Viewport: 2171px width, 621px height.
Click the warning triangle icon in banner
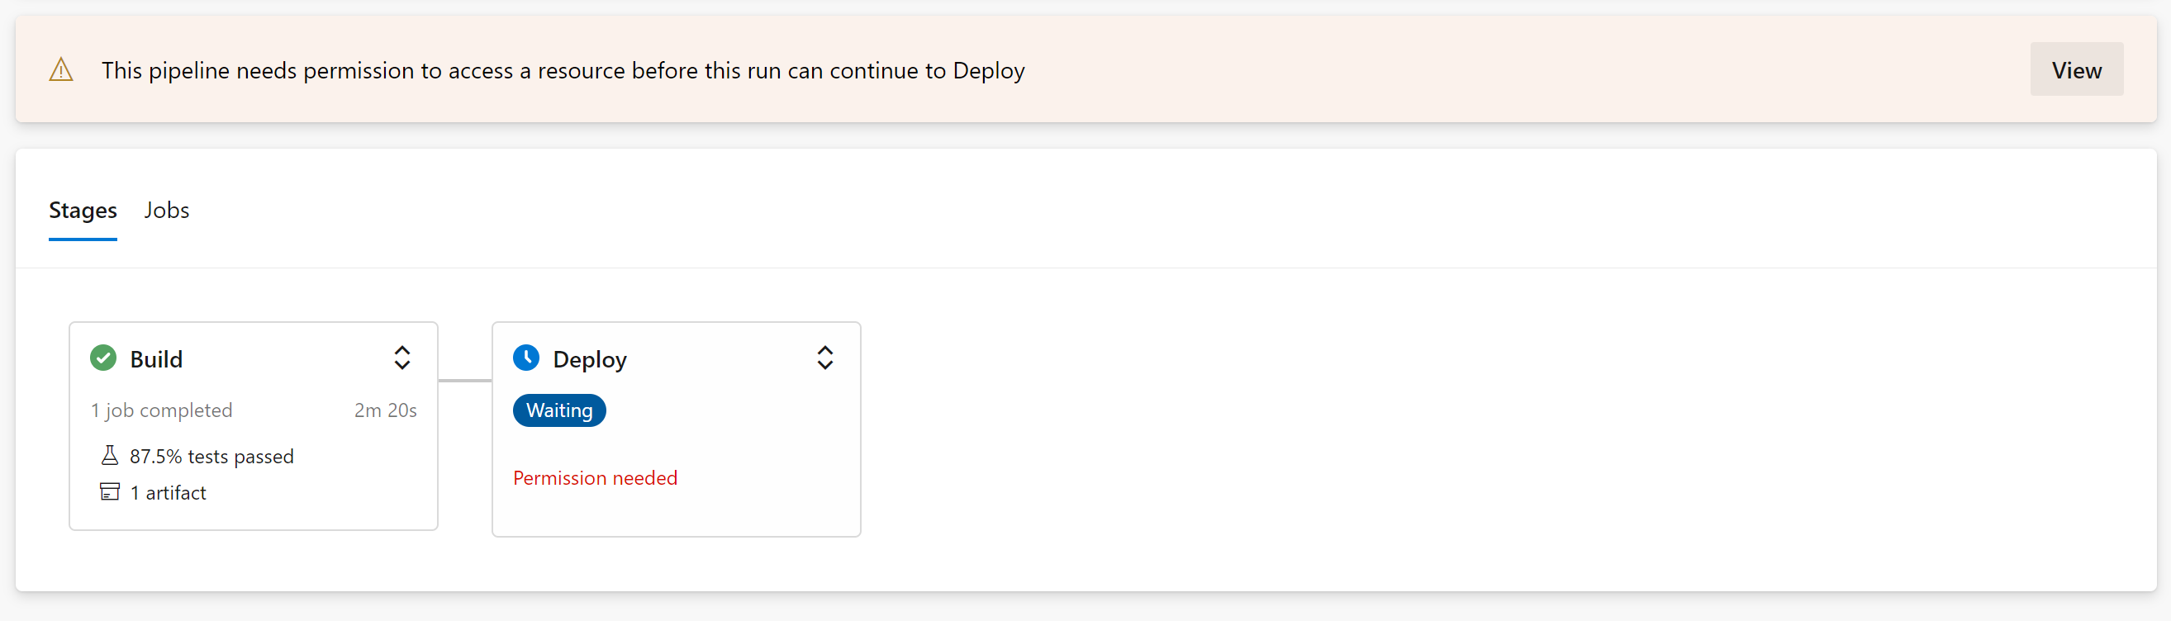60,70
